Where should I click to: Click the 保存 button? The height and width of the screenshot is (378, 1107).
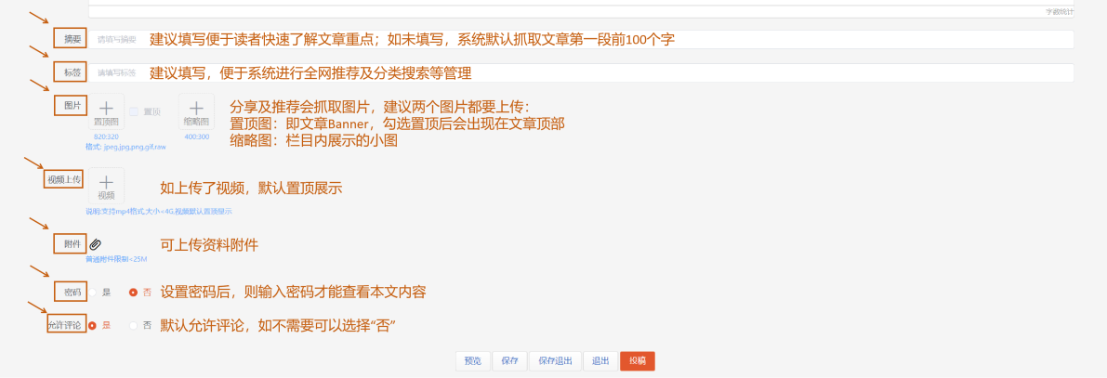[x=509, y=361]
